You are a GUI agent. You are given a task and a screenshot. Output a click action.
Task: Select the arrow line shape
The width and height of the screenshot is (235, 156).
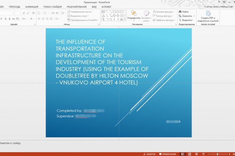tap(111, 12)
